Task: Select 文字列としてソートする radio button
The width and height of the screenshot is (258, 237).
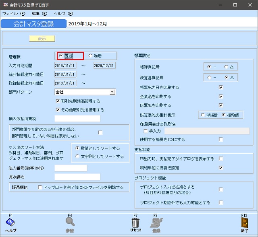Action: [77, 156]
